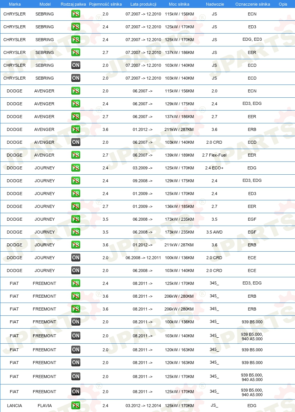Click diesel ON icon for Freemont 100kW / 136KM
295x412 pixels.
click(76, 322)
